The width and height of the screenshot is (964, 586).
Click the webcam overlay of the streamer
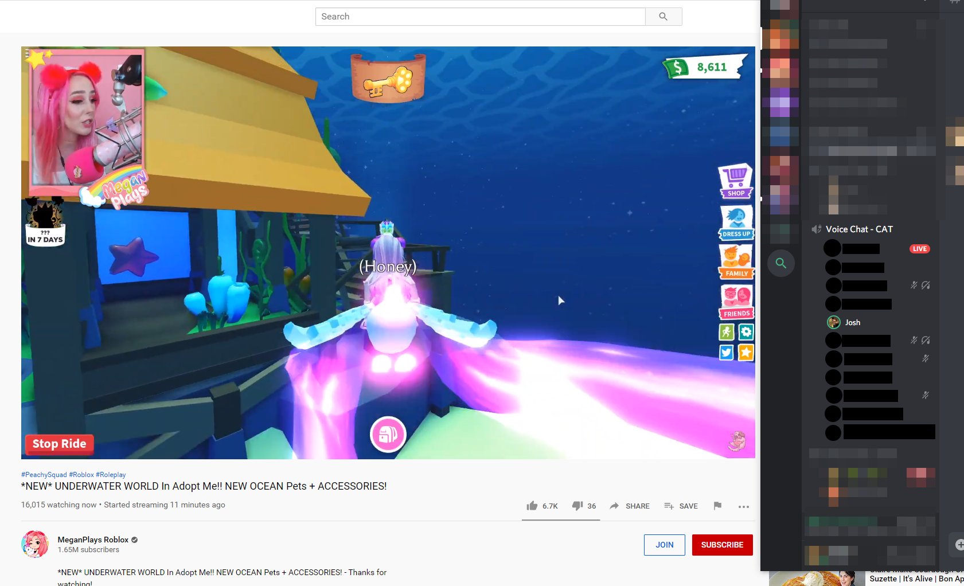pyautogui.click(x=86, y=122)
